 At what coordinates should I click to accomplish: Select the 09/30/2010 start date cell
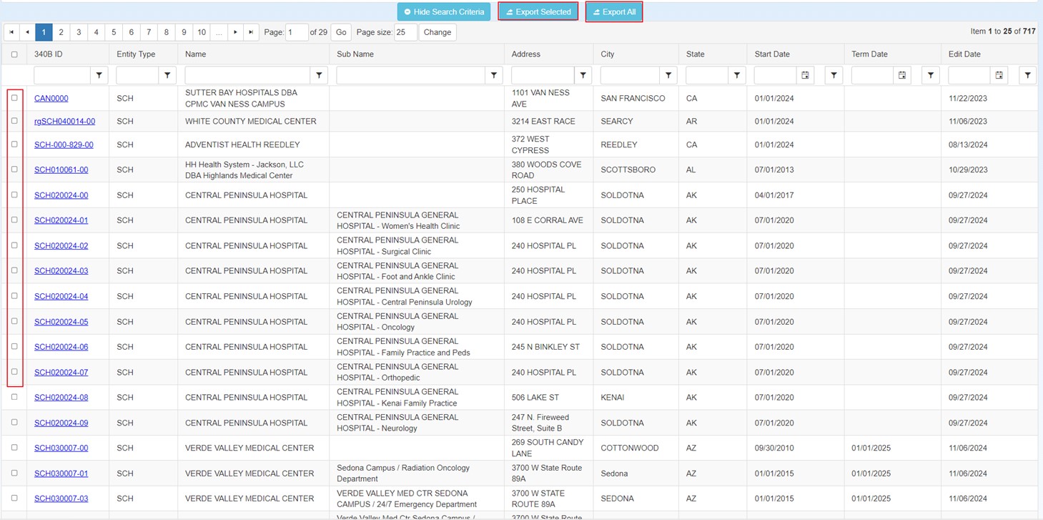click(x=796, y=448)
